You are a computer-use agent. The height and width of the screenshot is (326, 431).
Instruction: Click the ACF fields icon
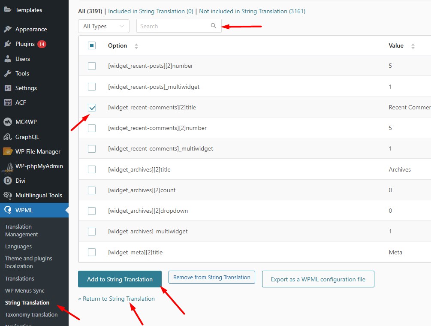(x=8, y=103)
